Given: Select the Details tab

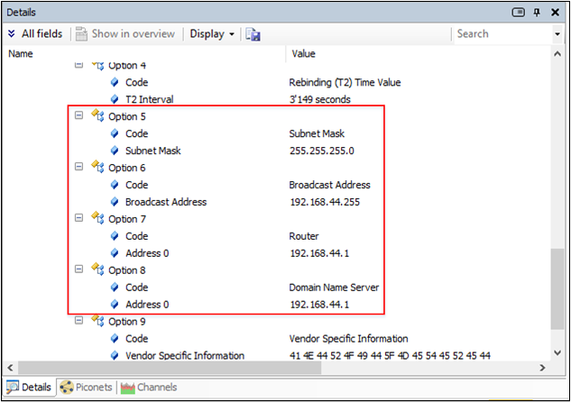Looking at the screenshot, I should (x=29, y=387).
